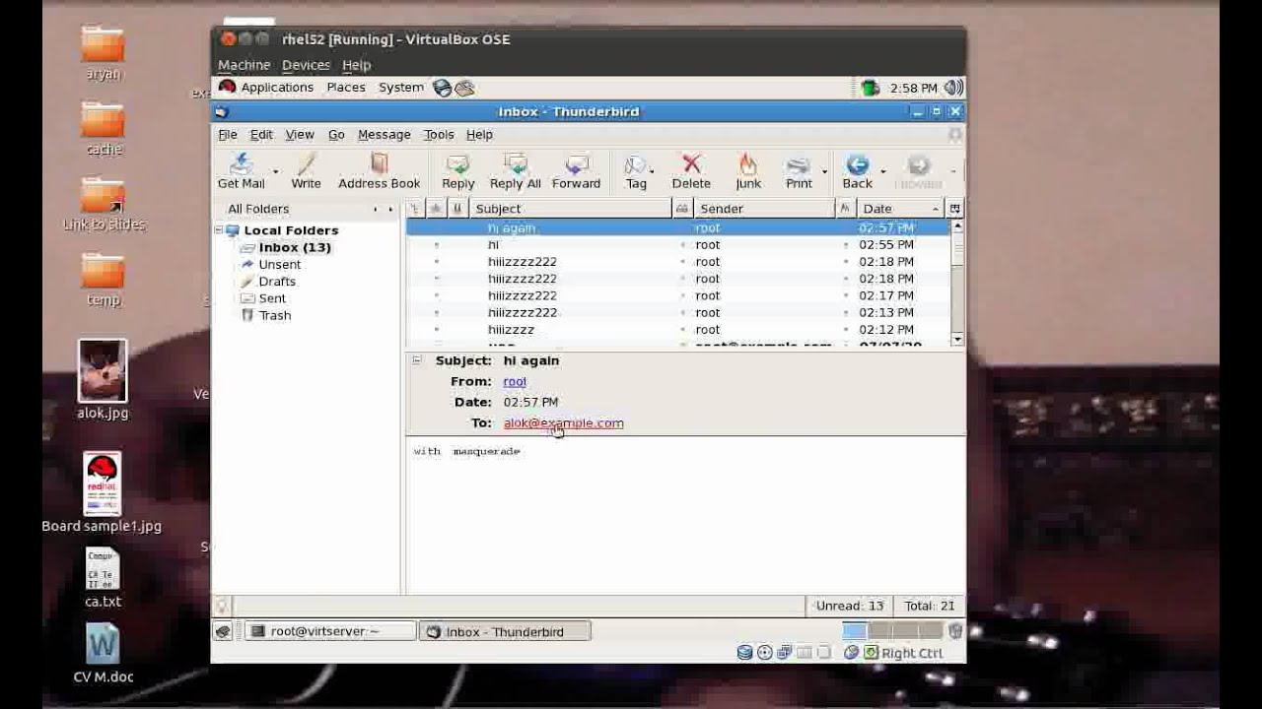Screen dimensions: 1262x709
Task: Click Inbox - Thunderbird taskbar button
Action: point(505,631)
